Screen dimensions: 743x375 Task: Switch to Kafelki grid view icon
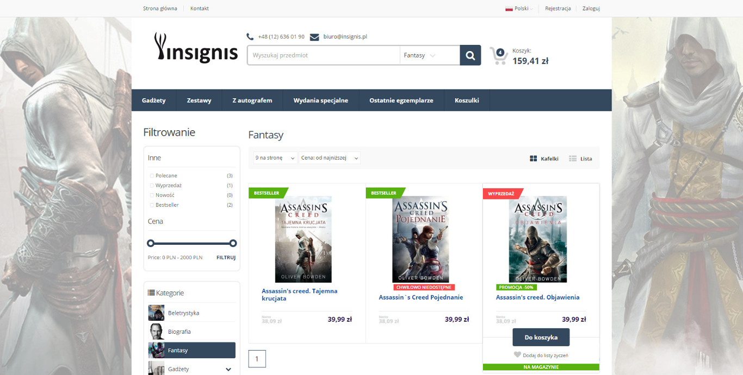(x=534, y=158)
